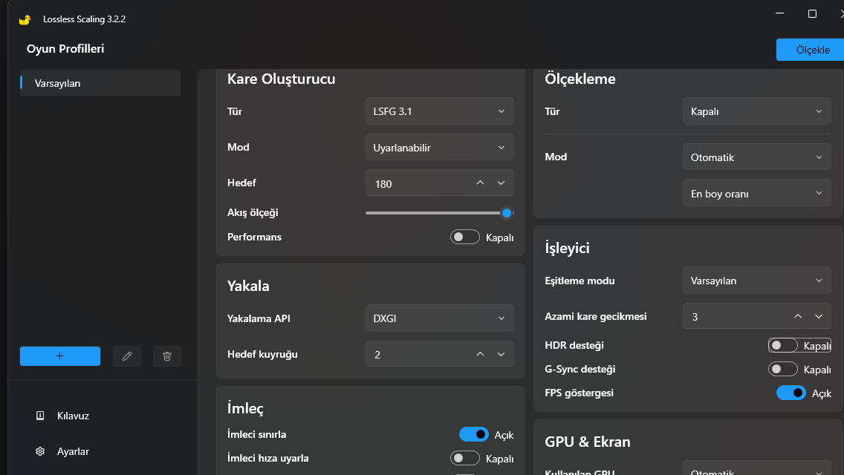
Task: Turn off FPS göstergesi switch
Action: tap(791, 393)
